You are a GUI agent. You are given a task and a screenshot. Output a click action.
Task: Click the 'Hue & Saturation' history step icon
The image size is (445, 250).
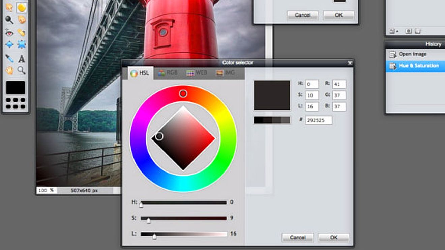click(392, 66)
